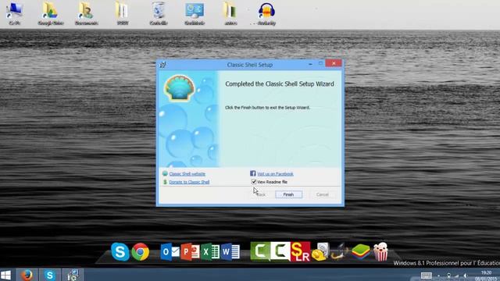Open the Windows Start button
The width and height of the screenshot is (500, 281).
point(5,275)
